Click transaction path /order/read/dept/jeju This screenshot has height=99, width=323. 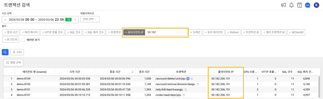pyautogui.click(x=168, y=95)
